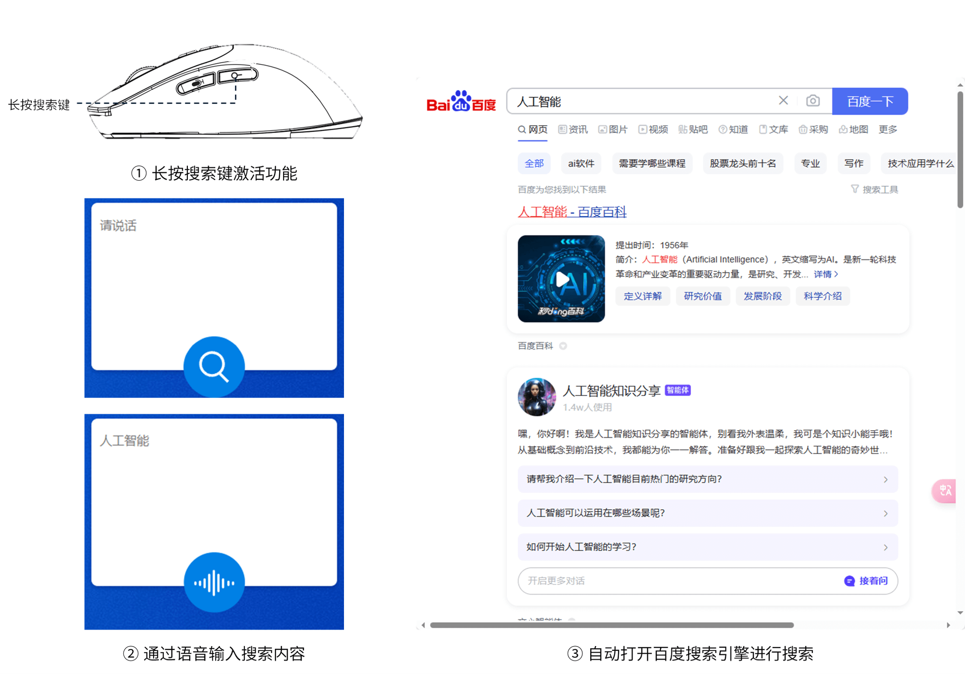The image size is (965, 674).
Task: Select the ai软件 filter chip
Action: coord(581,163)
